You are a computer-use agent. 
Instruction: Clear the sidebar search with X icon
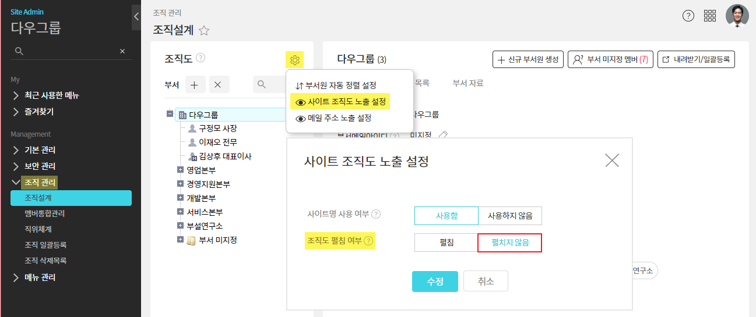point(122,51)
